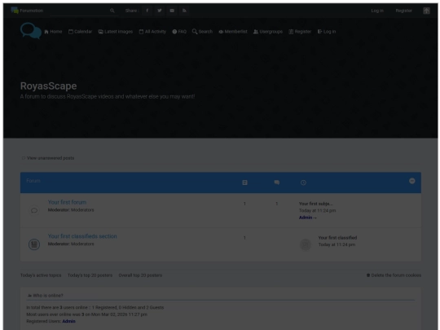
Task: Open the Calendar menu item
Action: (x=80, y=32)
